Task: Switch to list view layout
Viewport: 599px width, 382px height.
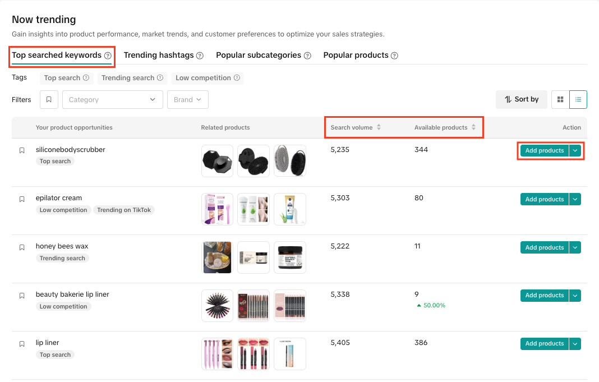Action: click(578, 100)
